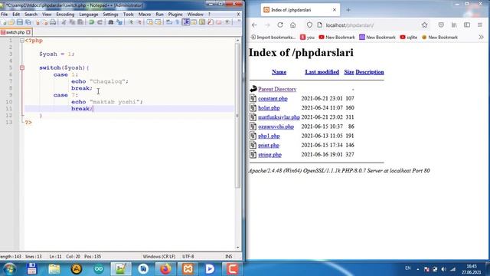Click the shield tracking protection icon
This screenshot has width=490, height=276.
(x=309, y=25)
